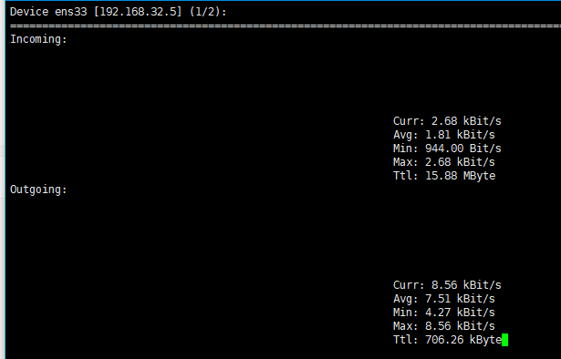The image size is (561, 359).
Task: Click outgoing Max 8.56 kBit/s line
Action: click(444, 326)
